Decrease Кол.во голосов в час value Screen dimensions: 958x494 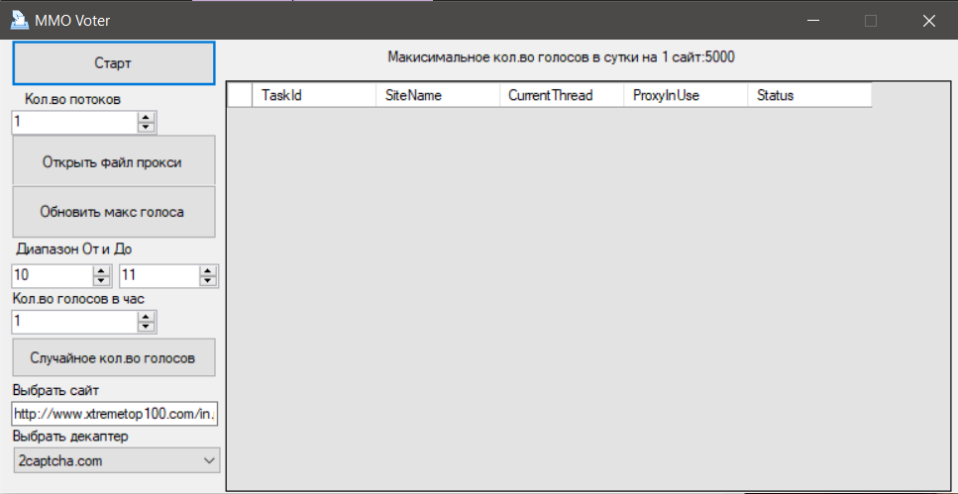[147, 327]
